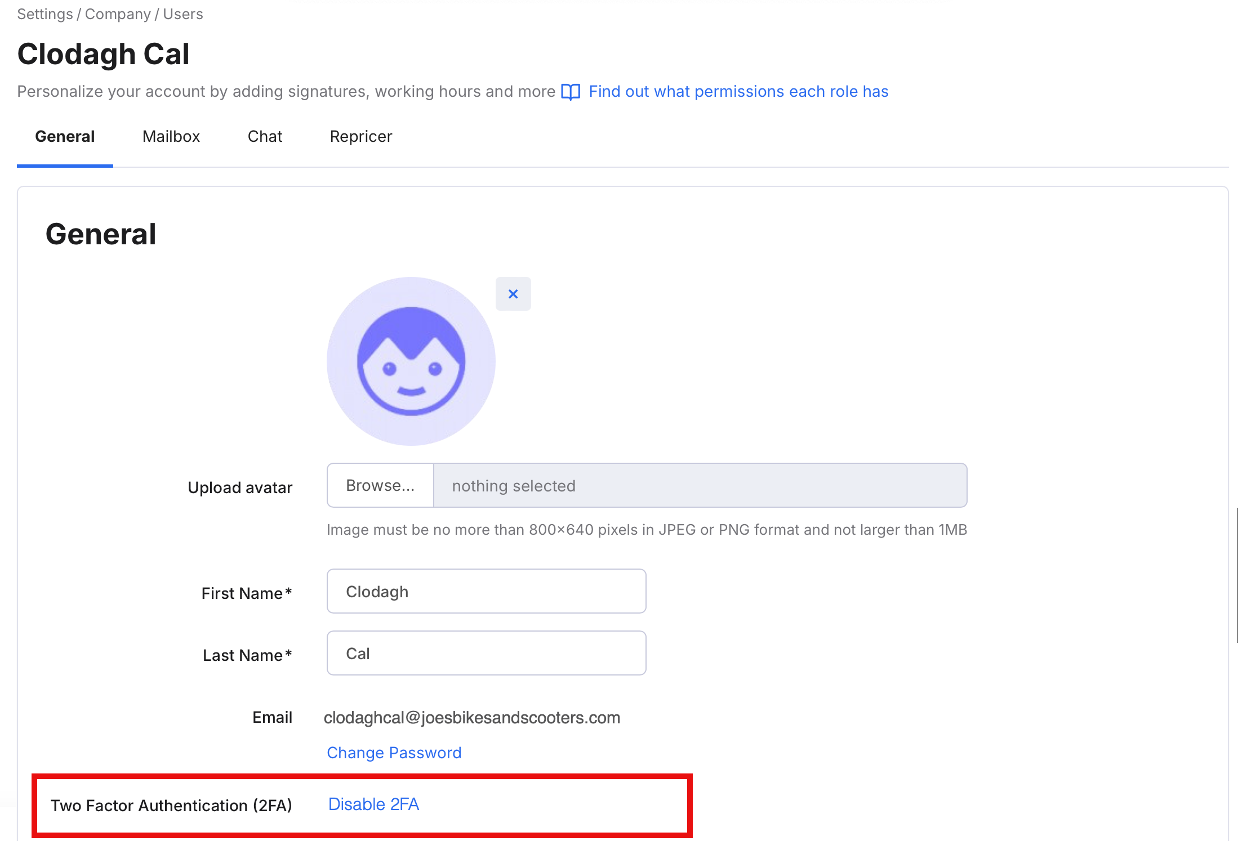Click the Two Factor Authentication label
Screen dimensions: 1238x841
pos(171,806)
